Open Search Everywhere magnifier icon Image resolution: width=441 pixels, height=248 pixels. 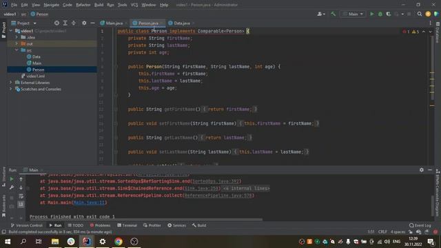(x=420, y=14)
